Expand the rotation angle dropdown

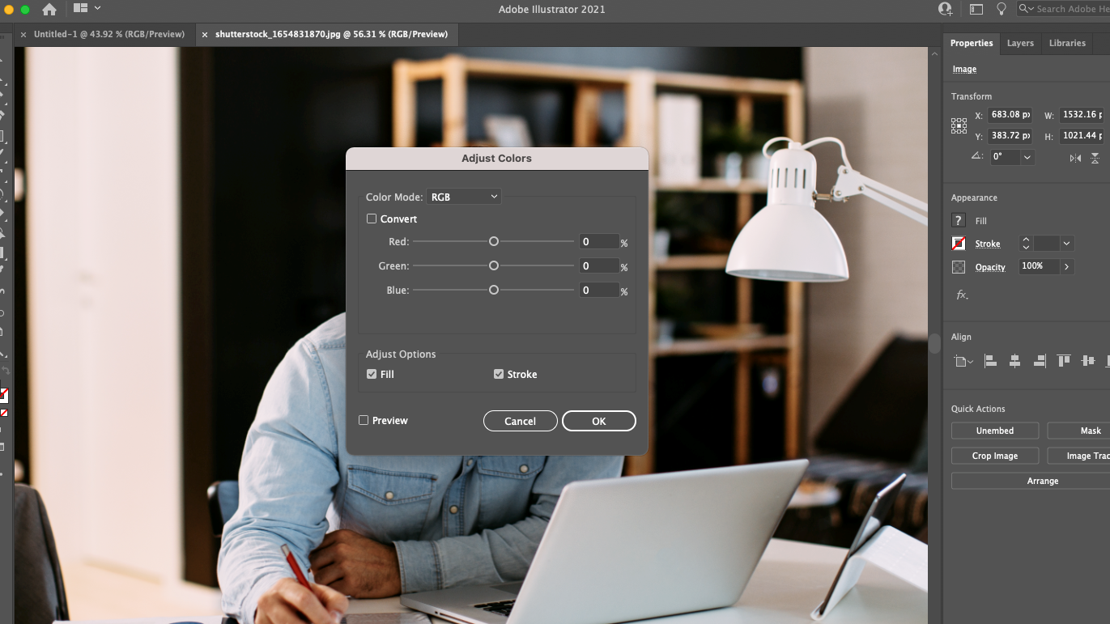1027,157
